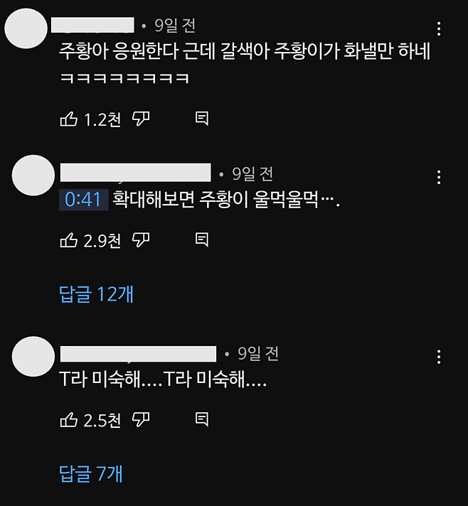This screenshot has width=468, height=506.
Task: Open the redacted username above 'T라 미숙해'
Action: point(138,354)
